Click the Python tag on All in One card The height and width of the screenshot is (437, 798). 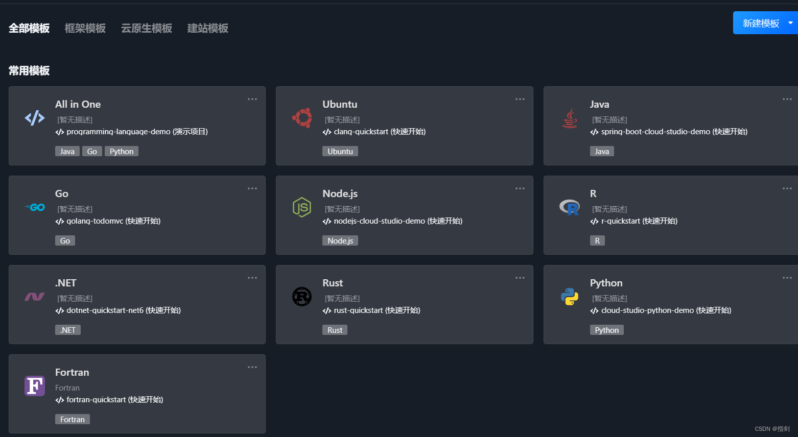coord(122,151)
